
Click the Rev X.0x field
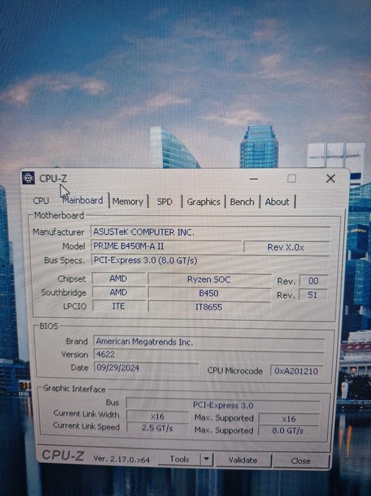286,247
